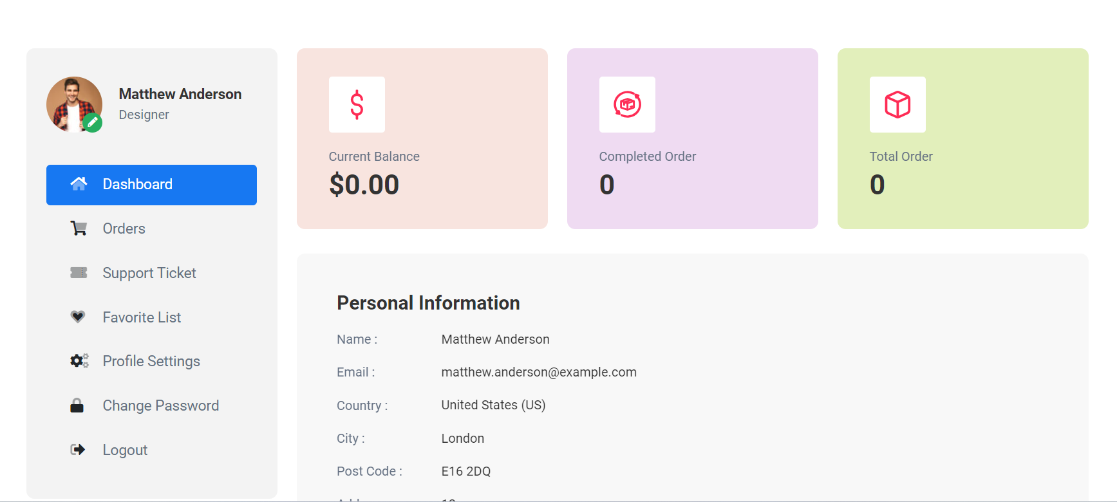Open the Dashboard menu item
Image resolution: width=1117 pixels, height=502 pixels.
[151, 185]
